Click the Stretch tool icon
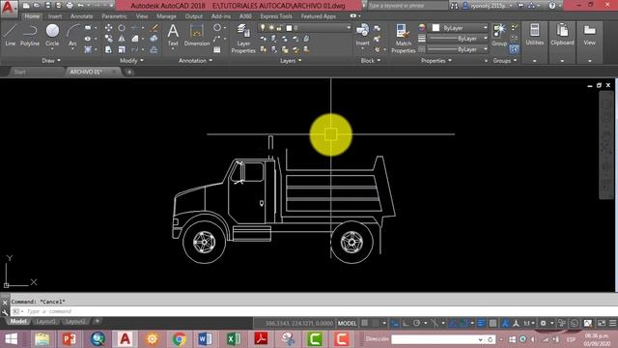618x348 pixels. 108,49
